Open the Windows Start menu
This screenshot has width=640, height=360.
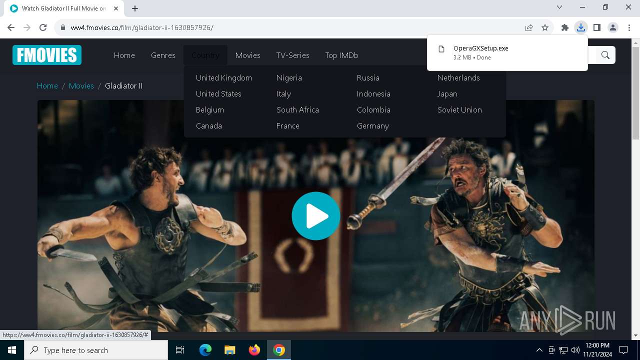pyautogui.click(x=12, y=350)
